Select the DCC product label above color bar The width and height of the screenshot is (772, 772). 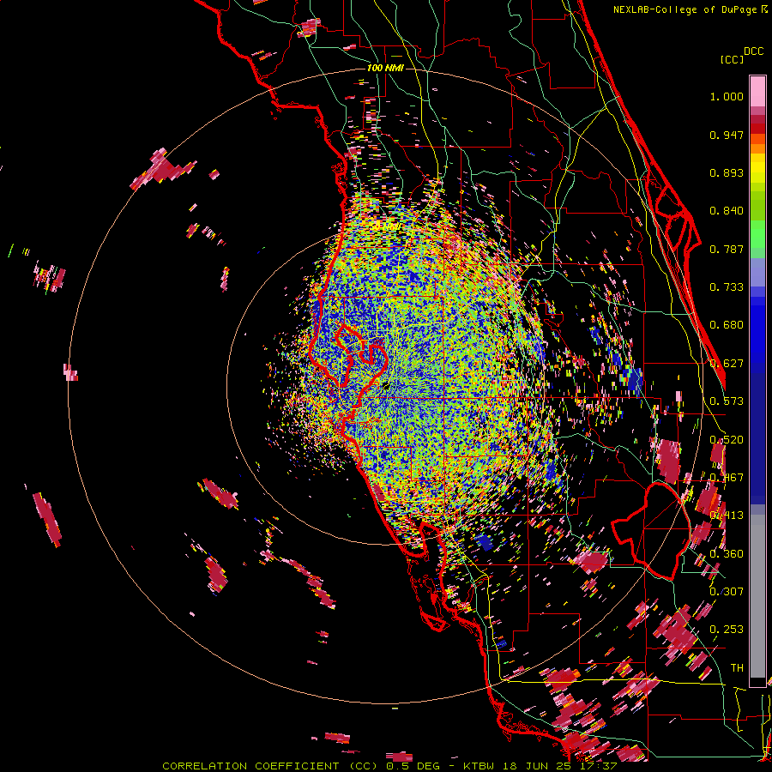(x=753, y=51)
